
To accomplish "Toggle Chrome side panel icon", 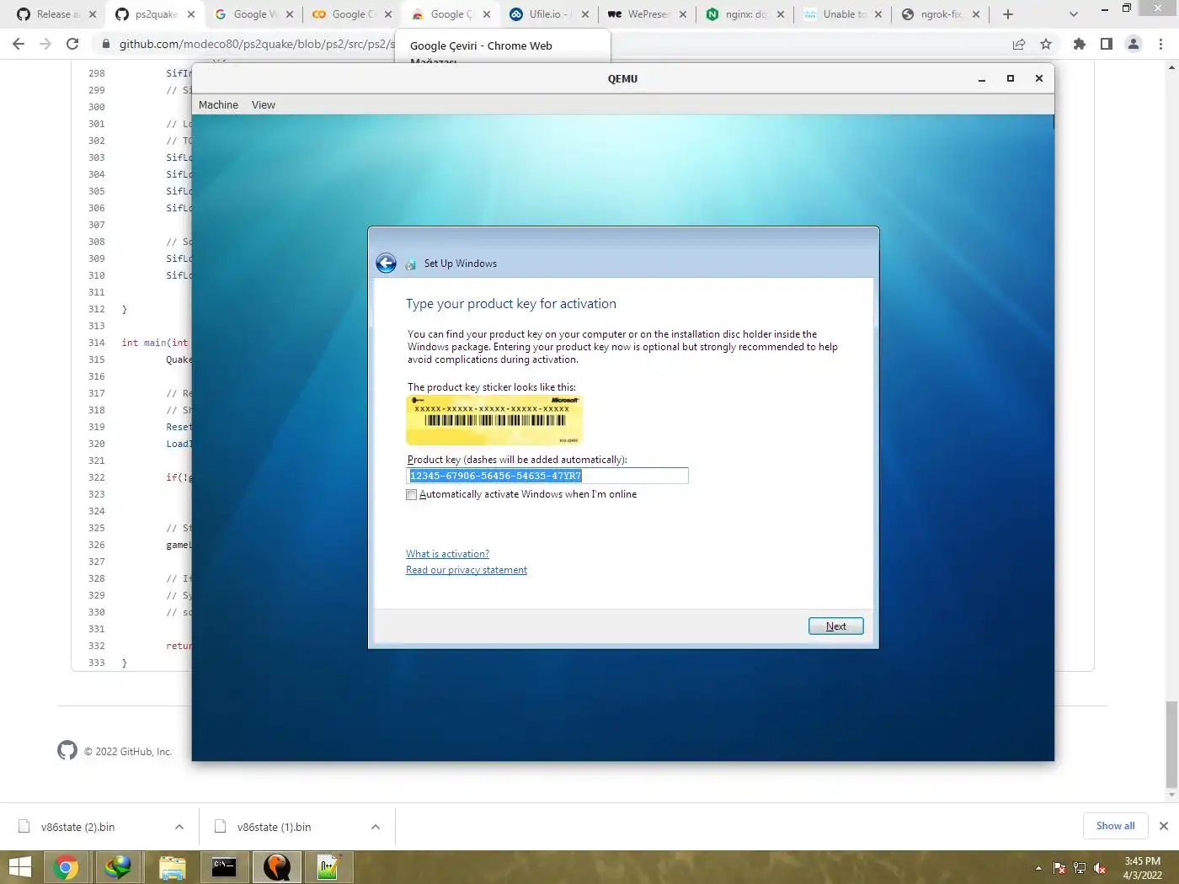I will click(x=1107, y=44).
